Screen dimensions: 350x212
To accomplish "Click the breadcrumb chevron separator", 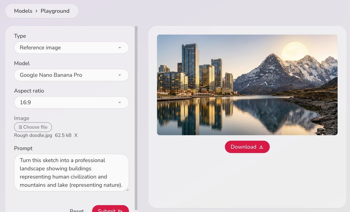I will pyautogui.click(x=36, y=11).
